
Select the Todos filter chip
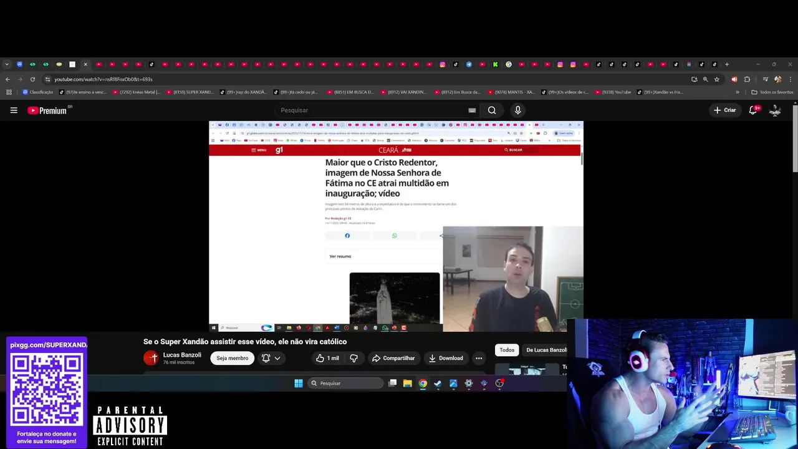coord(507,350)
